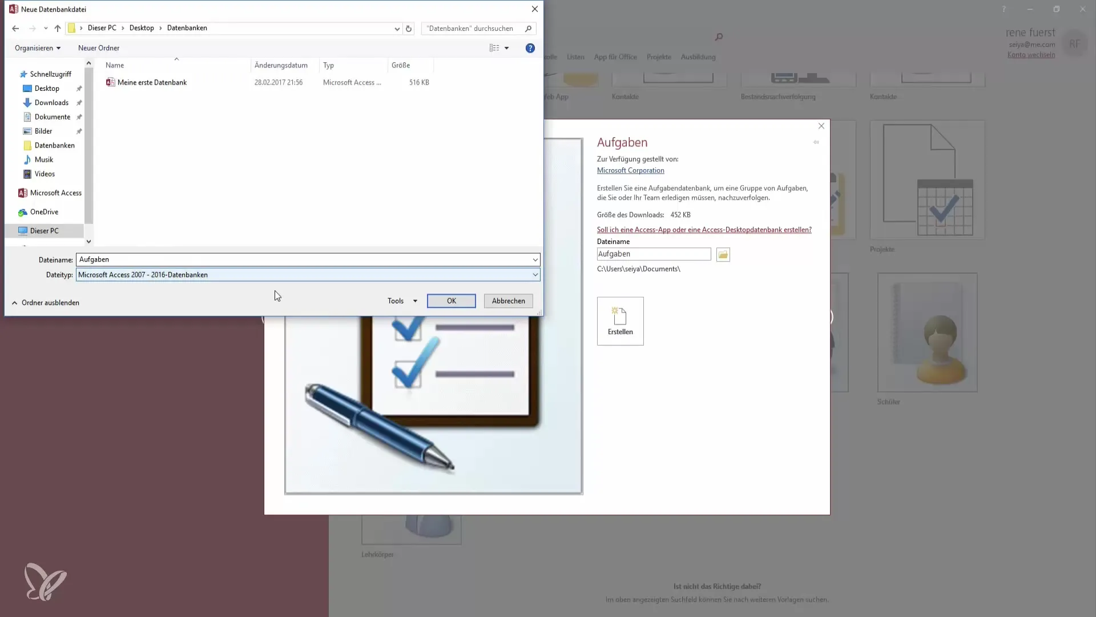The image size is (1096, 617).
Task: Open Bilder in the navigation pane
Action: 43,131
